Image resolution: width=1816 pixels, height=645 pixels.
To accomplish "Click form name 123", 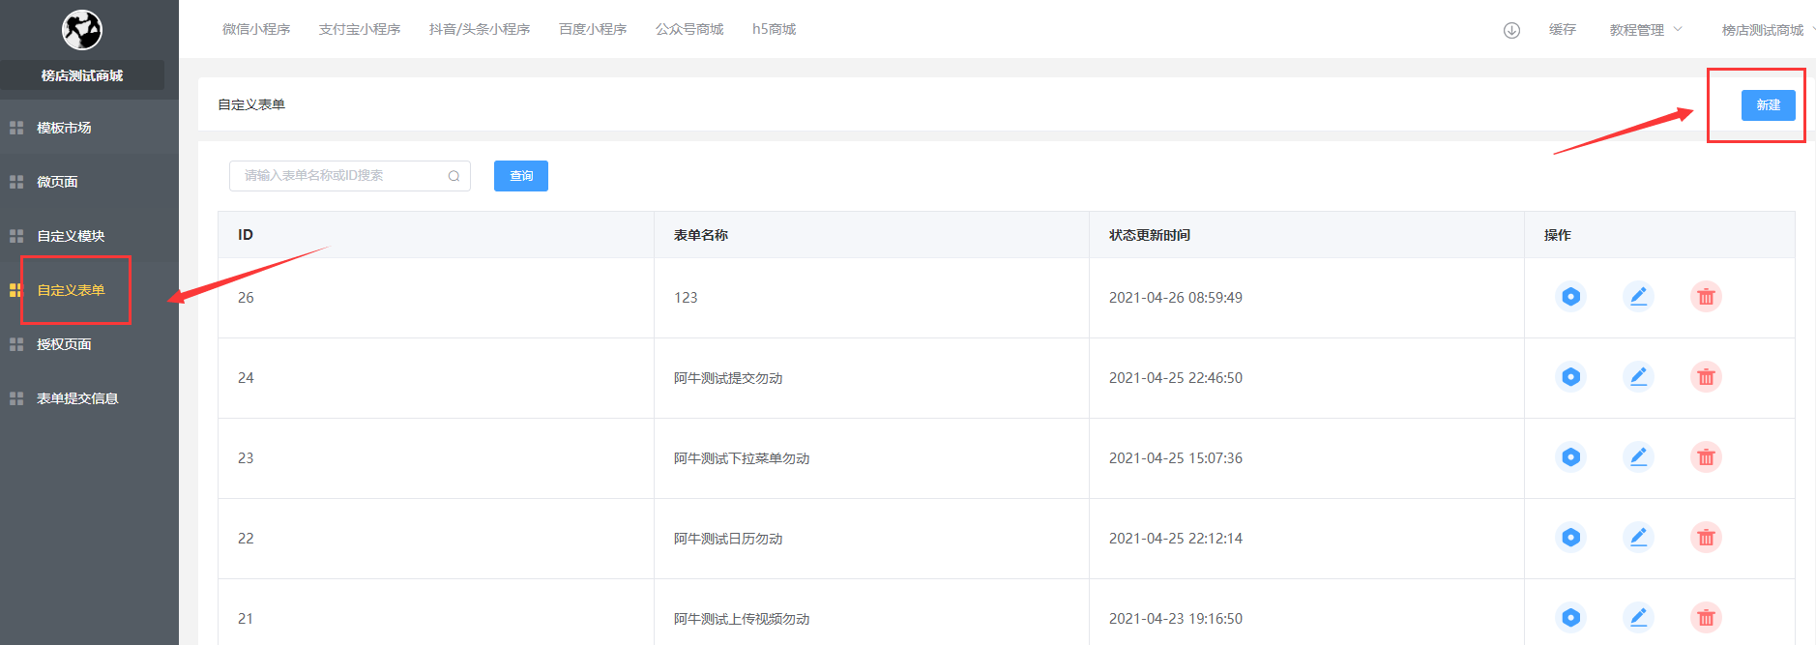I will tap(686, 298).
